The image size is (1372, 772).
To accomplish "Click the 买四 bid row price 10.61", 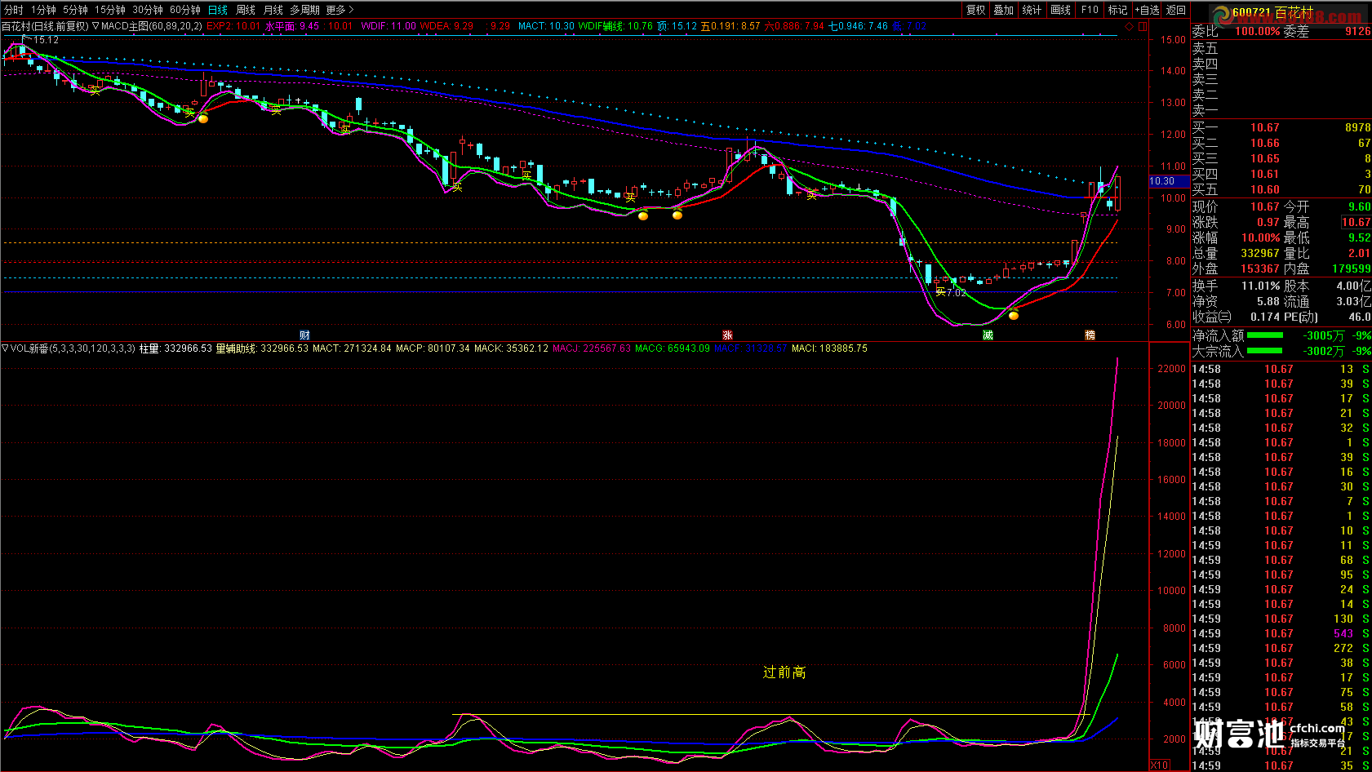I will click(x=1265, y=174).
